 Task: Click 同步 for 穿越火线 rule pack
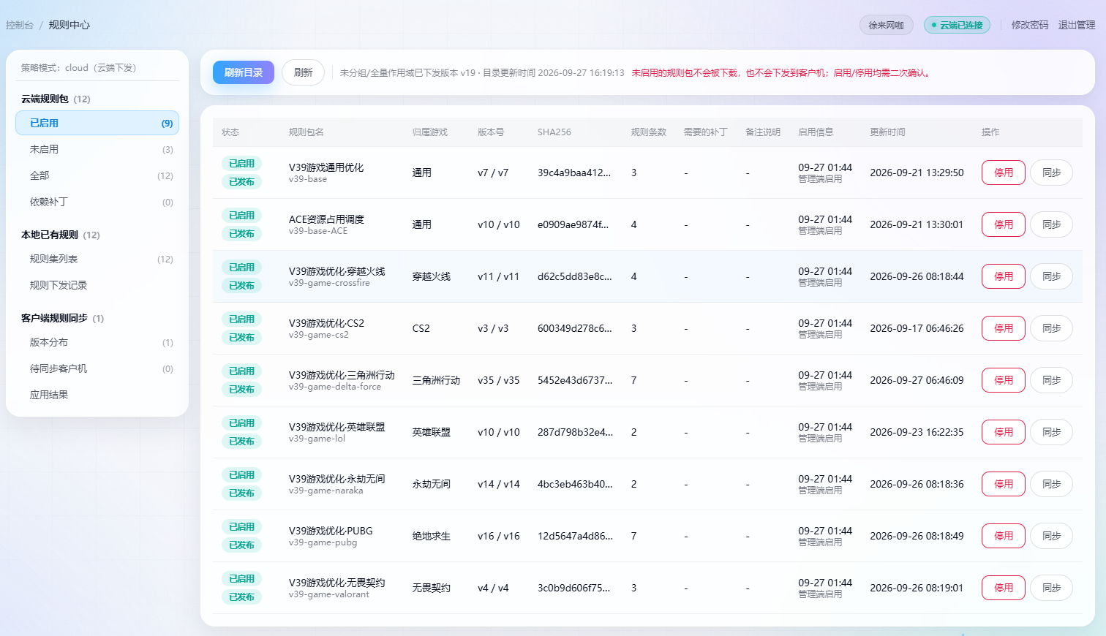click(x=1052, y=276)
